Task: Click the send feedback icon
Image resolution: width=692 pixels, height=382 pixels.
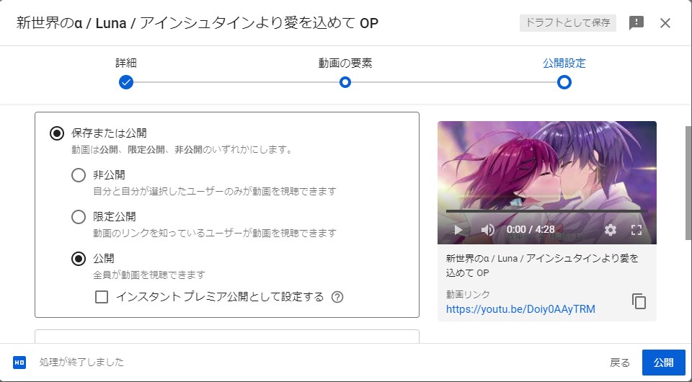Action: (x=636, y=23)
